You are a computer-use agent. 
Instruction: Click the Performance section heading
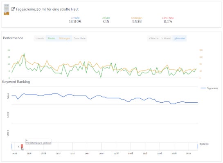click(x=13, y=38)
